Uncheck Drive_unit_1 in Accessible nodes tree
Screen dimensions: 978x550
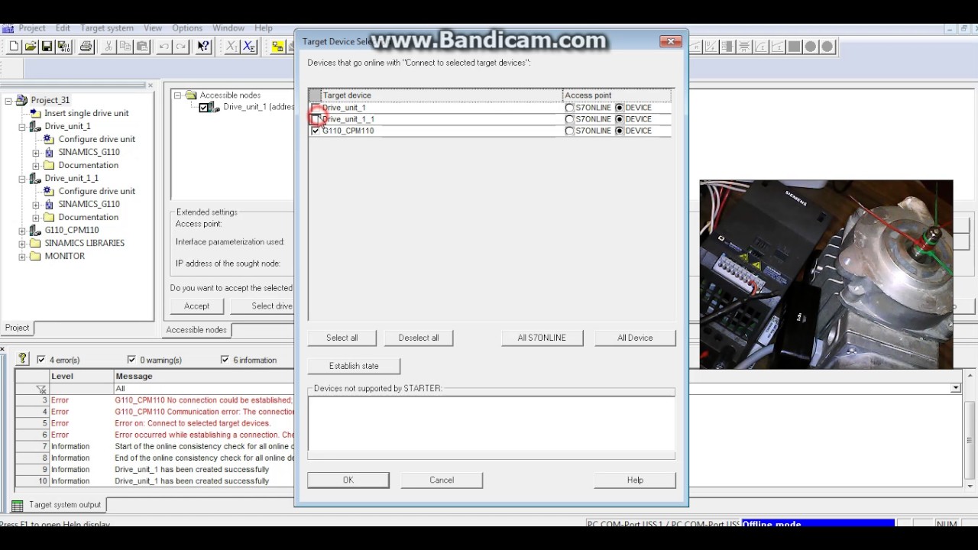[x=203, y=108]
